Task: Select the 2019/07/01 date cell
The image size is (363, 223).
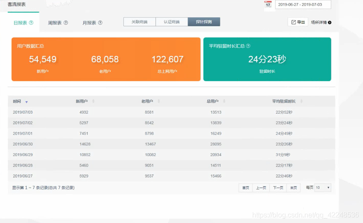Action: coord(23,134)
